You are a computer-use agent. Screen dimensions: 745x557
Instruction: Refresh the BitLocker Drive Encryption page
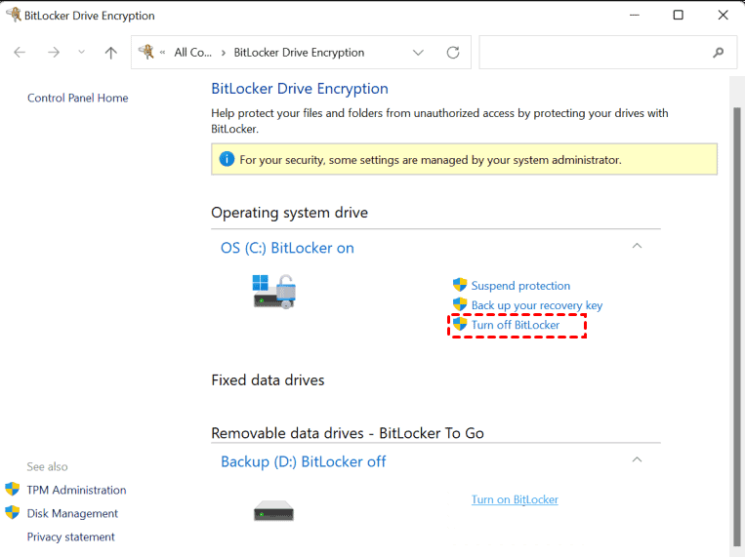pos(453,53)
